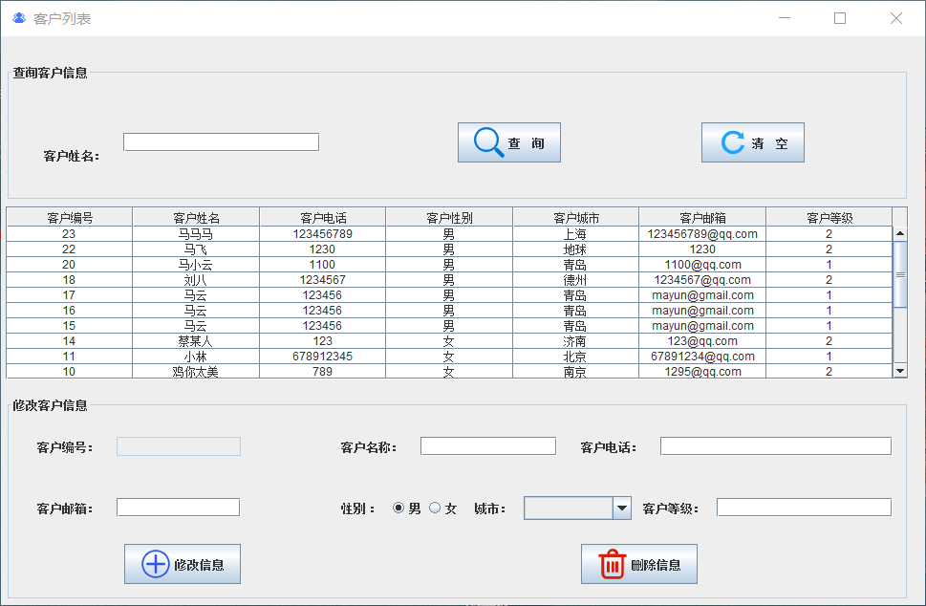Click the 客户电话 input field
This screenshot has width=926, height=606.
[x=775, y=446]
